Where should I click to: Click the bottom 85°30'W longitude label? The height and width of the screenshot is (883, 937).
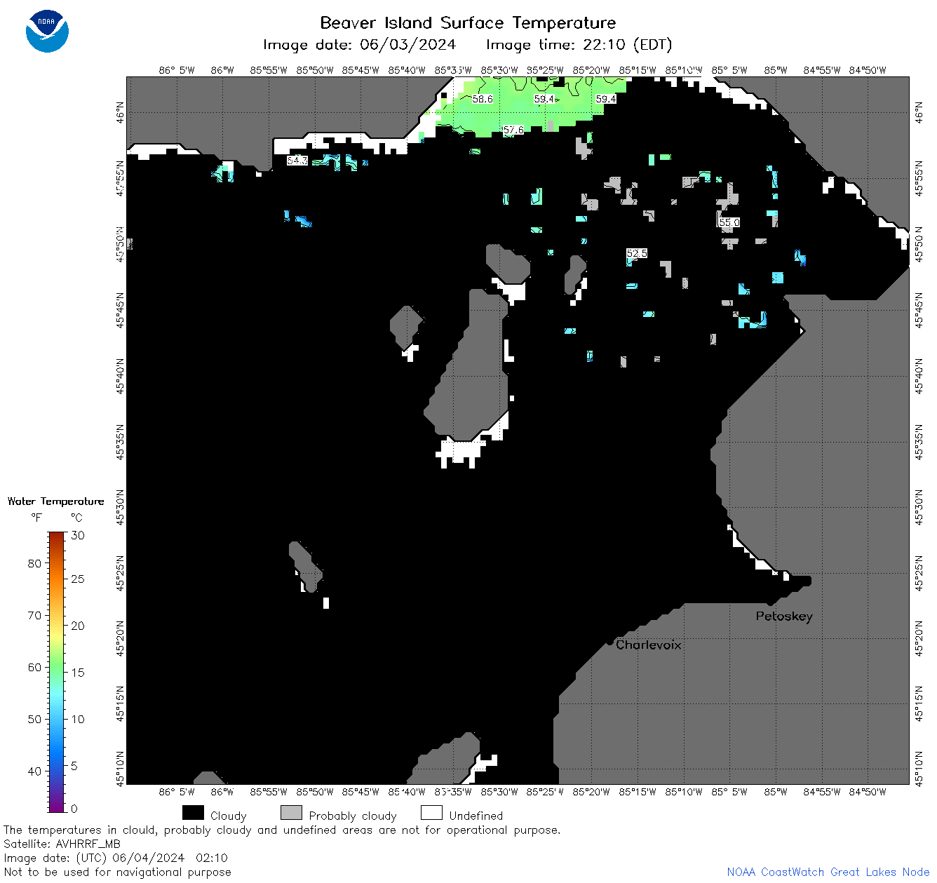click(499, 792)
